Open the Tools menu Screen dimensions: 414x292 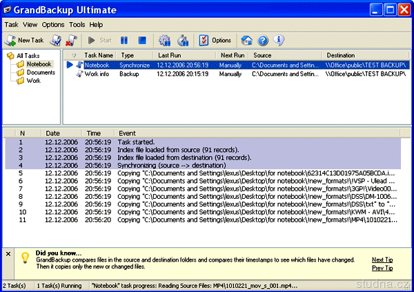(77, 24)
